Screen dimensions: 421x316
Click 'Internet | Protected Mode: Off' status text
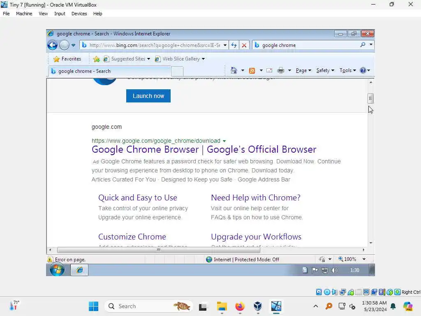(246, 260)
